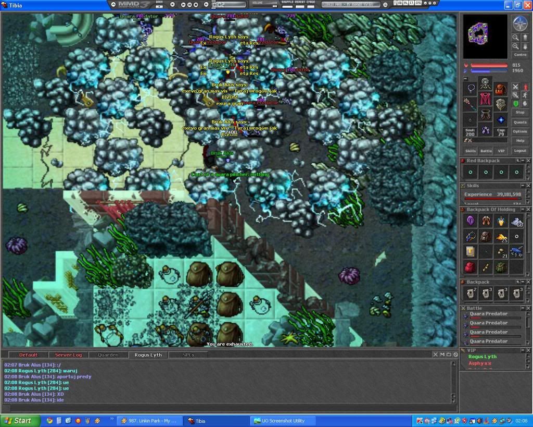Go up one level from the Backpack container

click(x=518, y=282)
